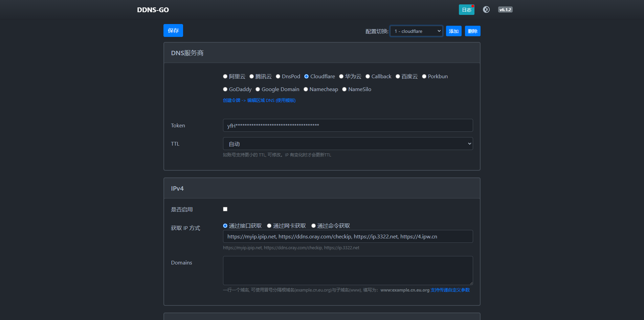Select the 阿里云 DNS provider
This screenshot has width=644, height=320.
pos(225,77)
